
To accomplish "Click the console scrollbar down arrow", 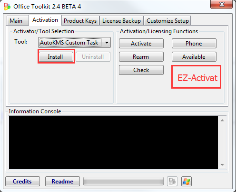I will click(222, 165).
